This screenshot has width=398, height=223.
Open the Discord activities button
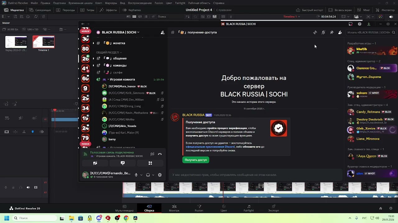150,163
